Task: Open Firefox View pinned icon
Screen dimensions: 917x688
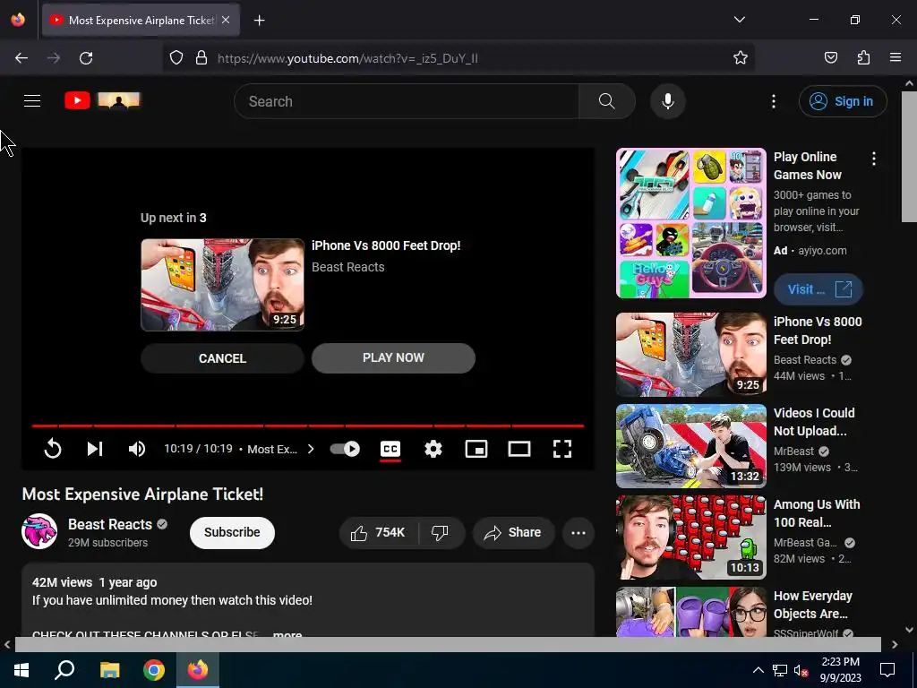Action: click(18, 20)
